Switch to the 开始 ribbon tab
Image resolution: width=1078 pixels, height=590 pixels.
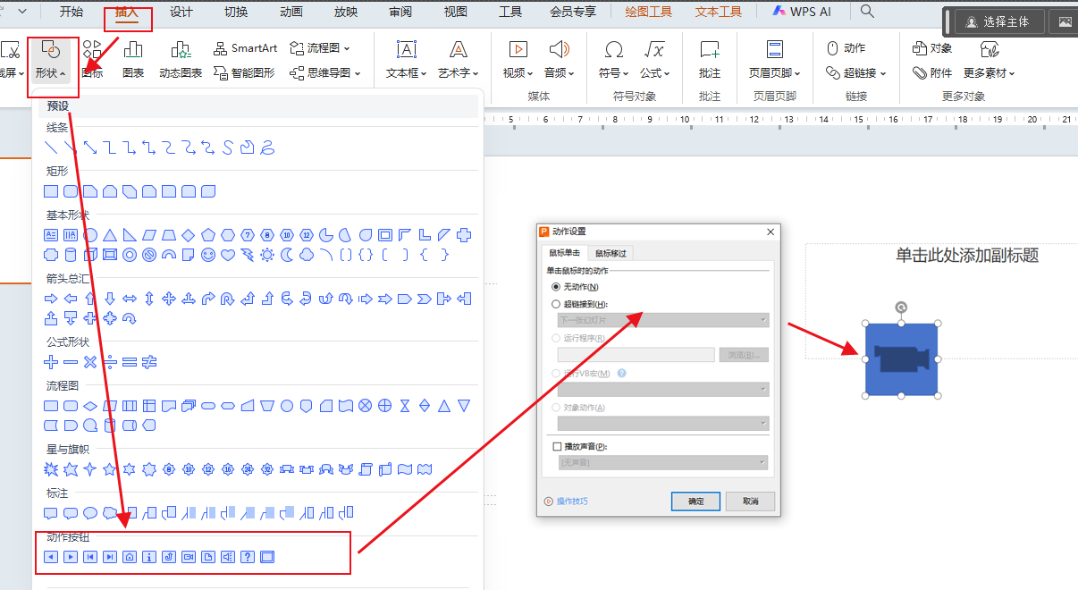[72, 12]
